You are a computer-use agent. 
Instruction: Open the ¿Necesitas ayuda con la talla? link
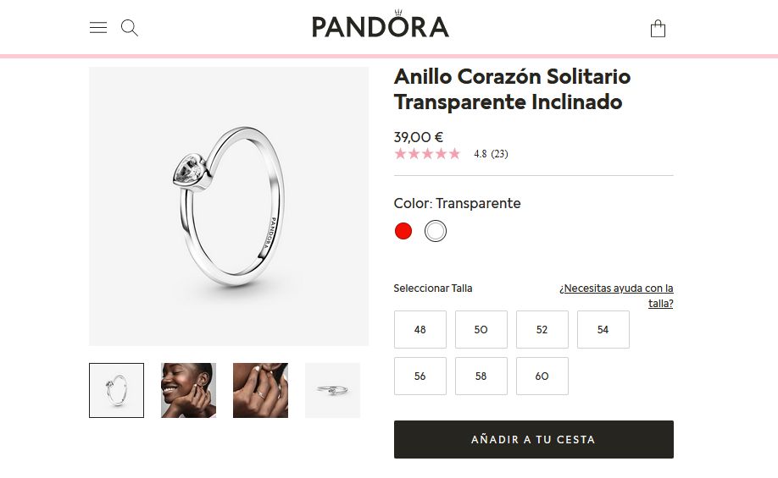point(617,296)
